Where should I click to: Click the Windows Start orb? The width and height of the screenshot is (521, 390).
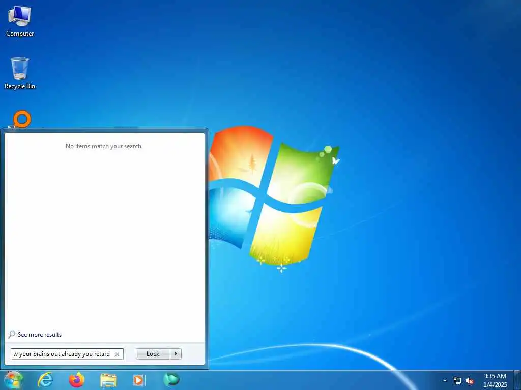[x=13, y=380]
